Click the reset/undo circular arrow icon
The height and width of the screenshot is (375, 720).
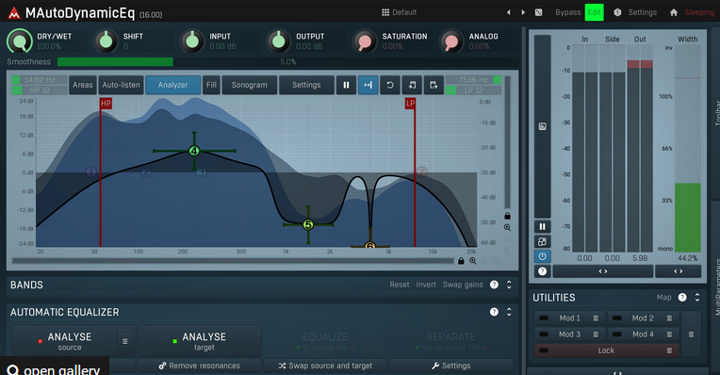(x=390, y=85)
